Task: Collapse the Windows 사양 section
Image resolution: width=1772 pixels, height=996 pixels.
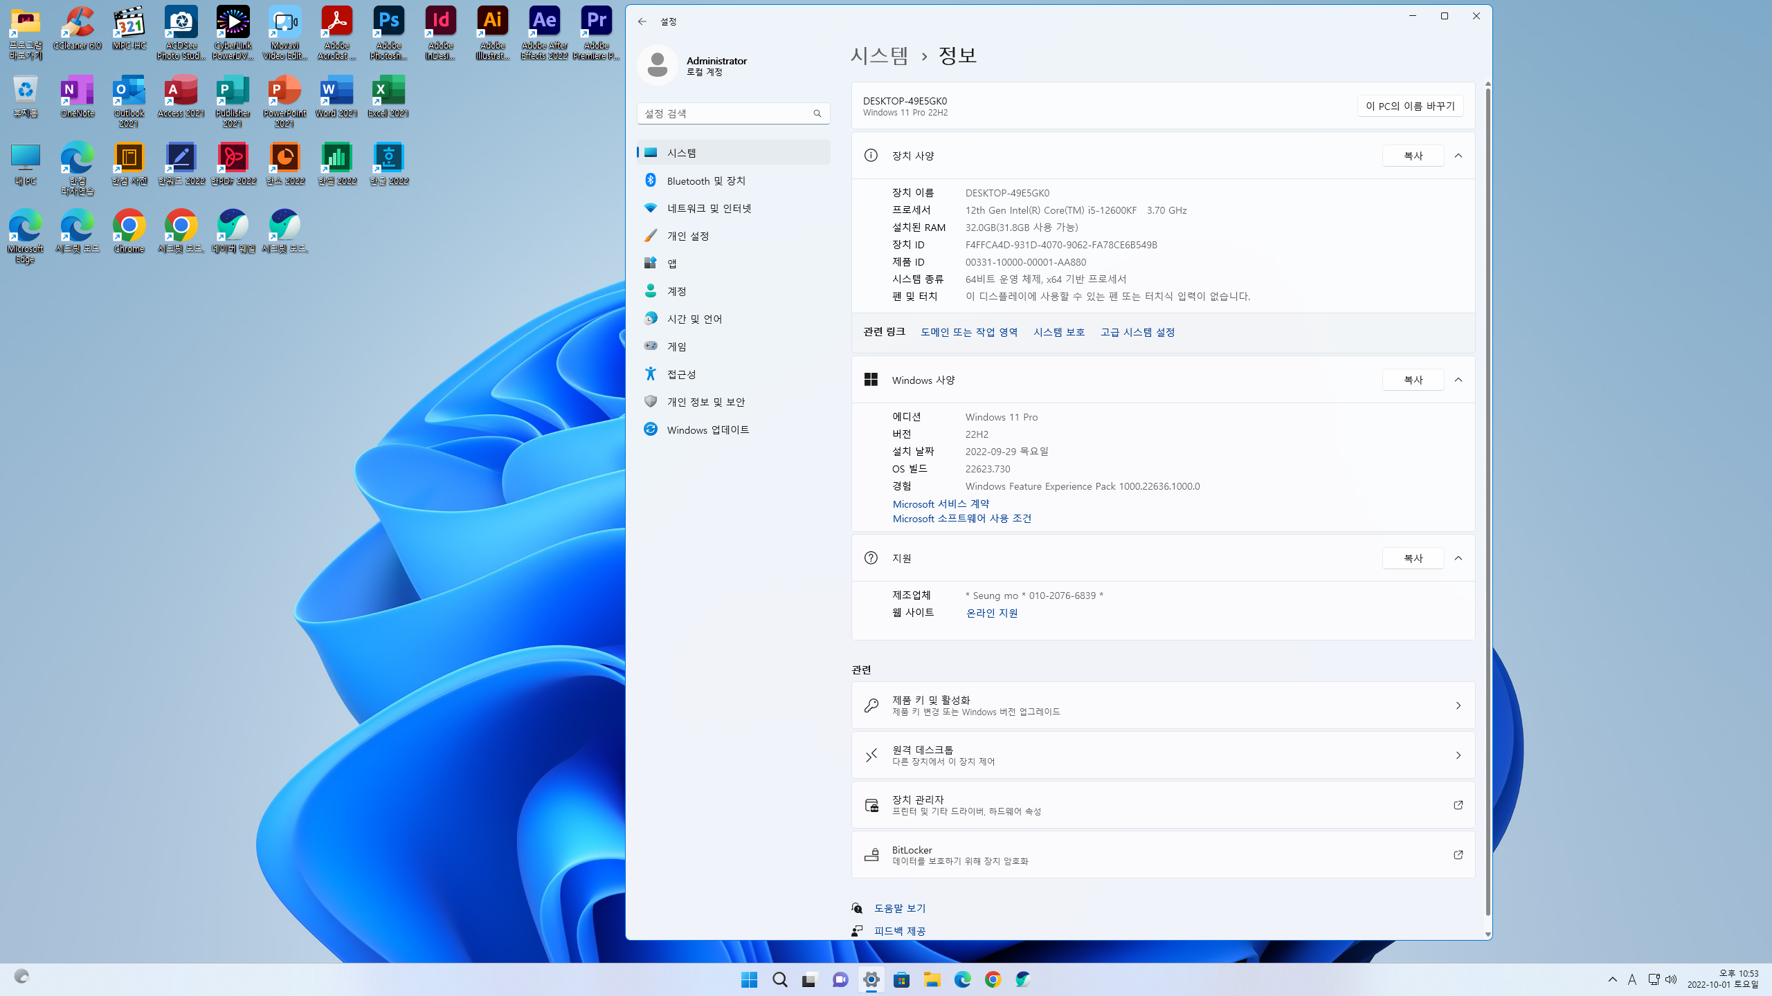Action: [x=1458, y=380]
